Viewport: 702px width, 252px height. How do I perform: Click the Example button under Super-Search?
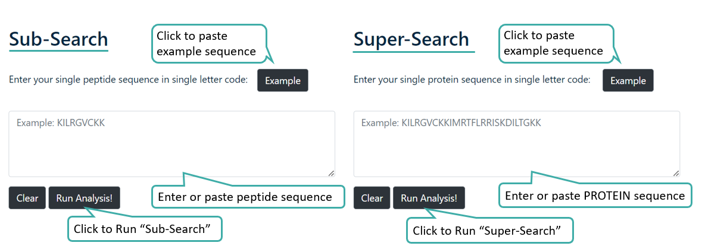click(628, 80)
